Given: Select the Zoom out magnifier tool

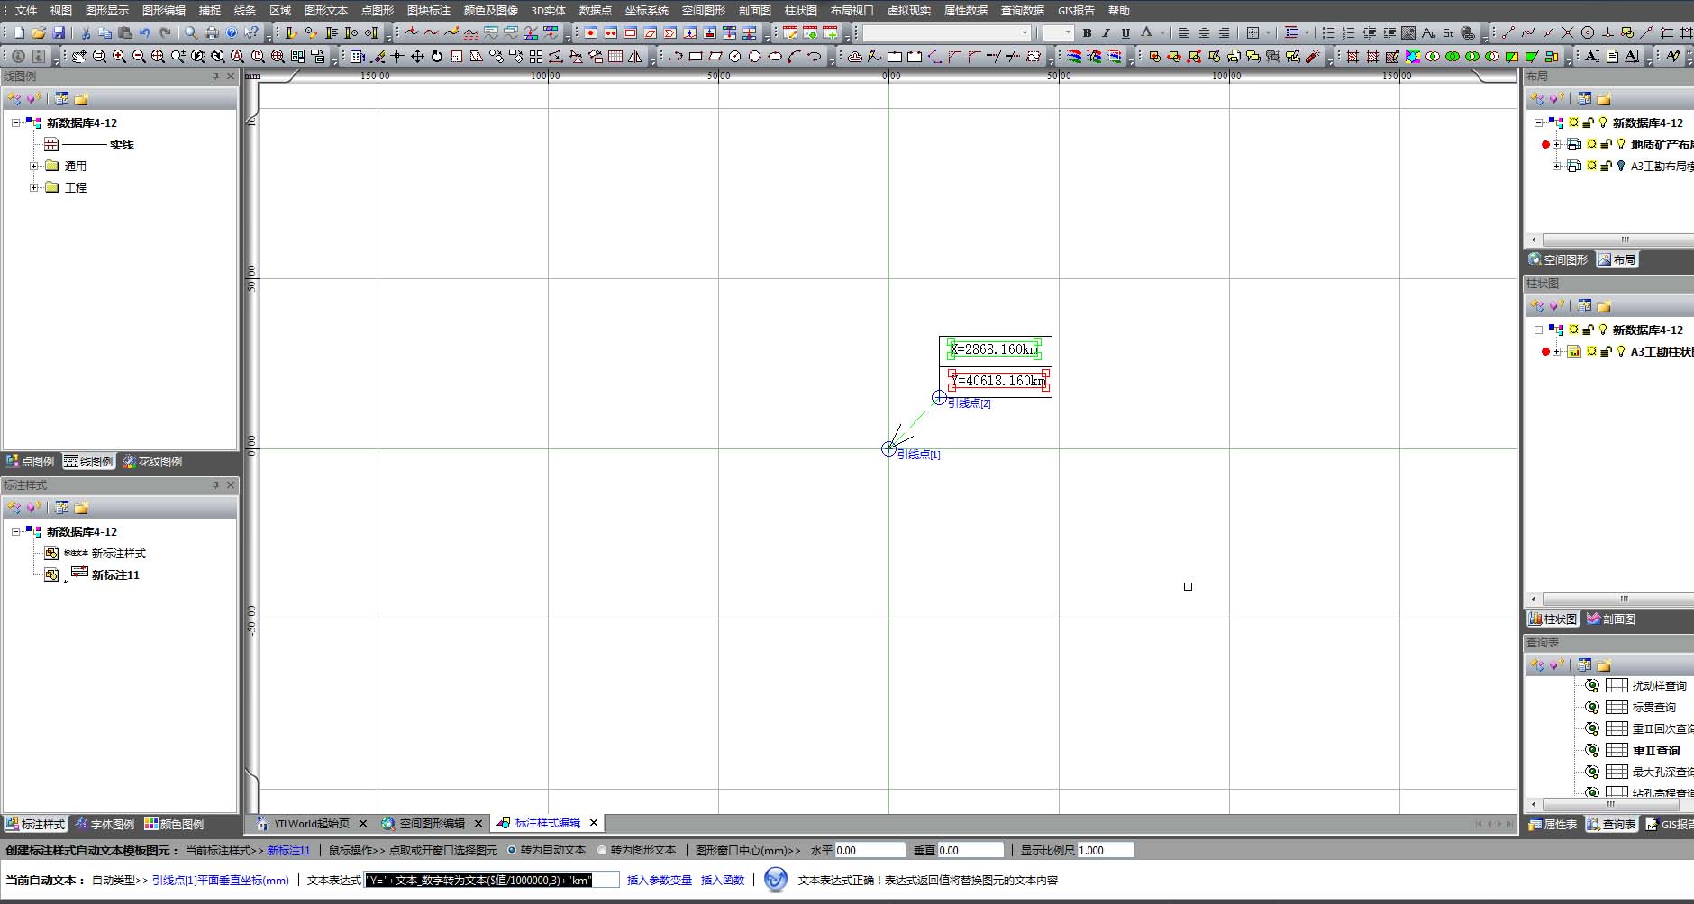Looking at the screenshot, I should [x=139, y=56].
